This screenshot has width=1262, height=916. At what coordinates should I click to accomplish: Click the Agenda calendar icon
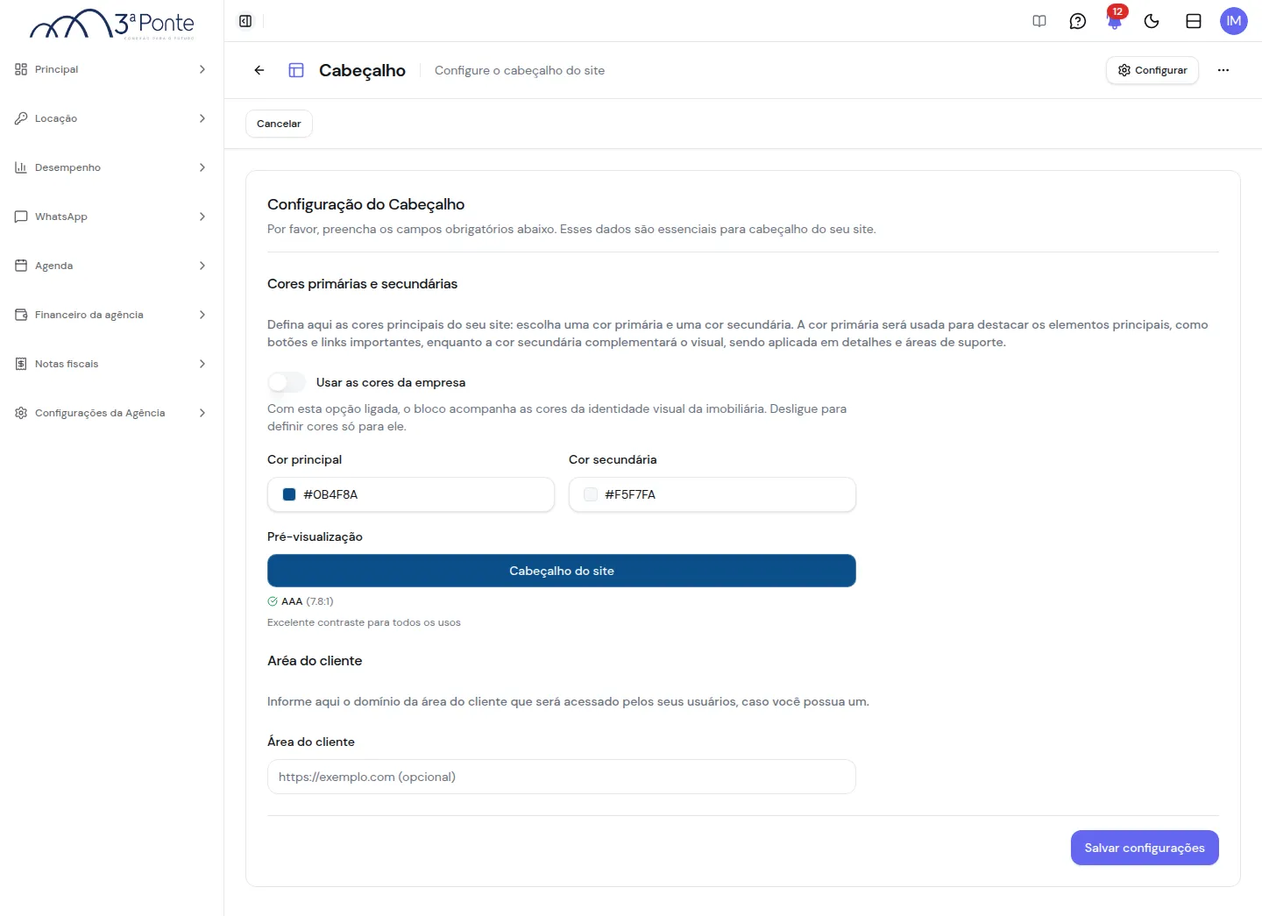(x=21, y=266)
